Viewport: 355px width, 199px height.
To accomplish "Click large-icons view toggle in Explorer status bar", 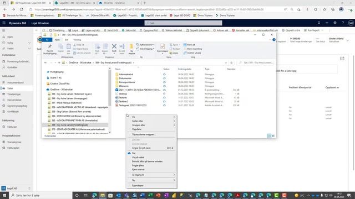I will [273, 136].
